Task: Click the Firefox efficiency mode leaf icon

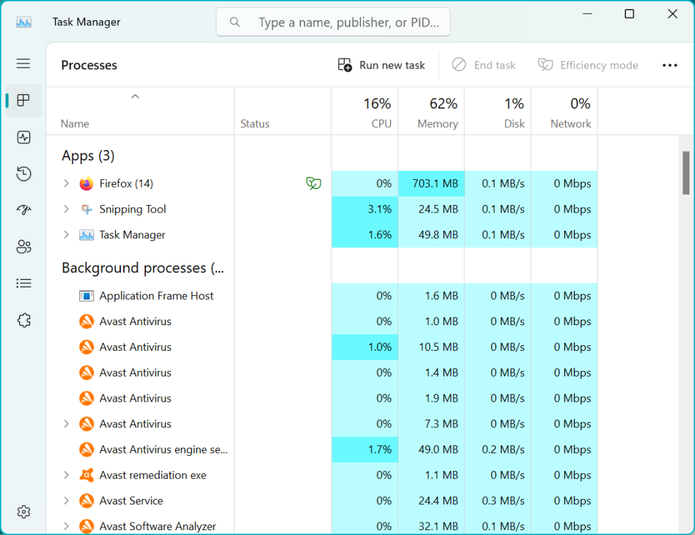Action: [313, 183]
